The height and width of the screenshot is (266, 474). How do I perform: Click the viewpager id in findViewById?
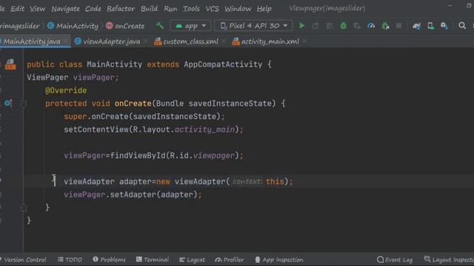point(214,156)
